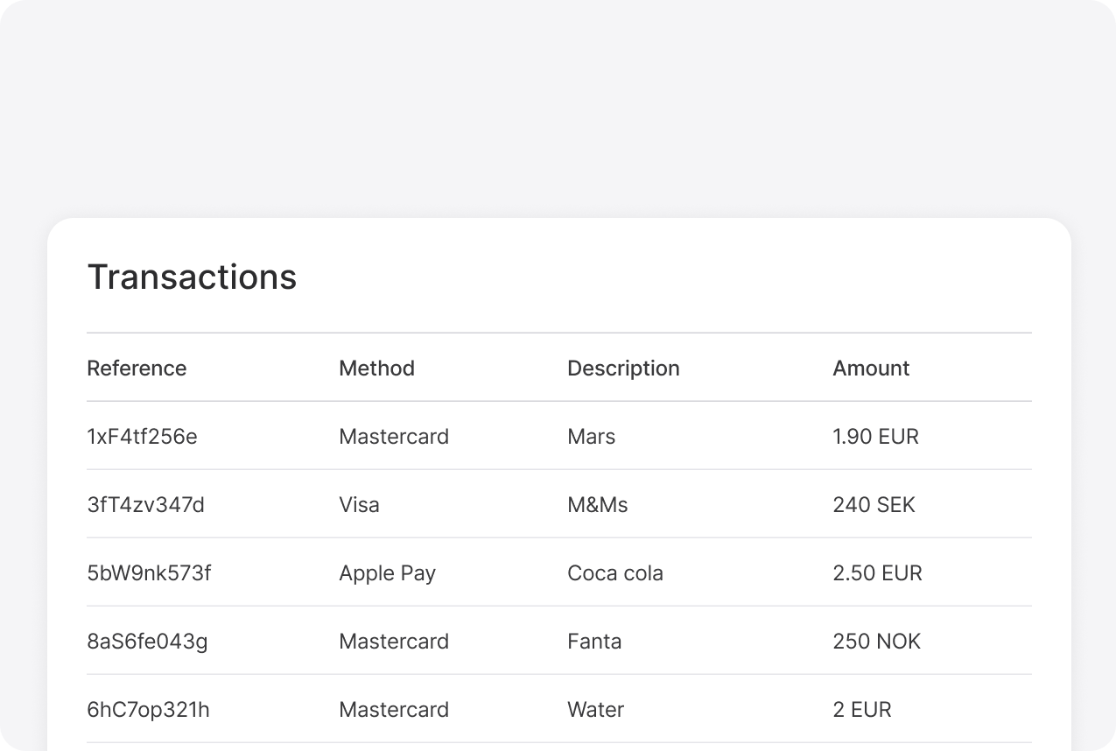Click the Coca cola description
This screenshot has height=751, width=1116.
pos(615,573)
